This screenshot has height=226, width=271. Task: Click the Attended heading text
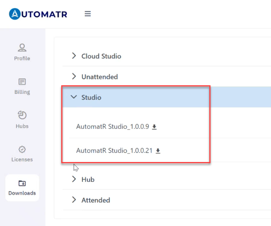tap(96, 200)
